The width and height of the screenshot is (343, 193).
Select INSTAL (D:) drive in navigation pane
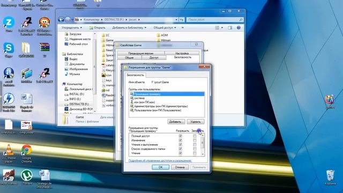(x=74, y=94)
